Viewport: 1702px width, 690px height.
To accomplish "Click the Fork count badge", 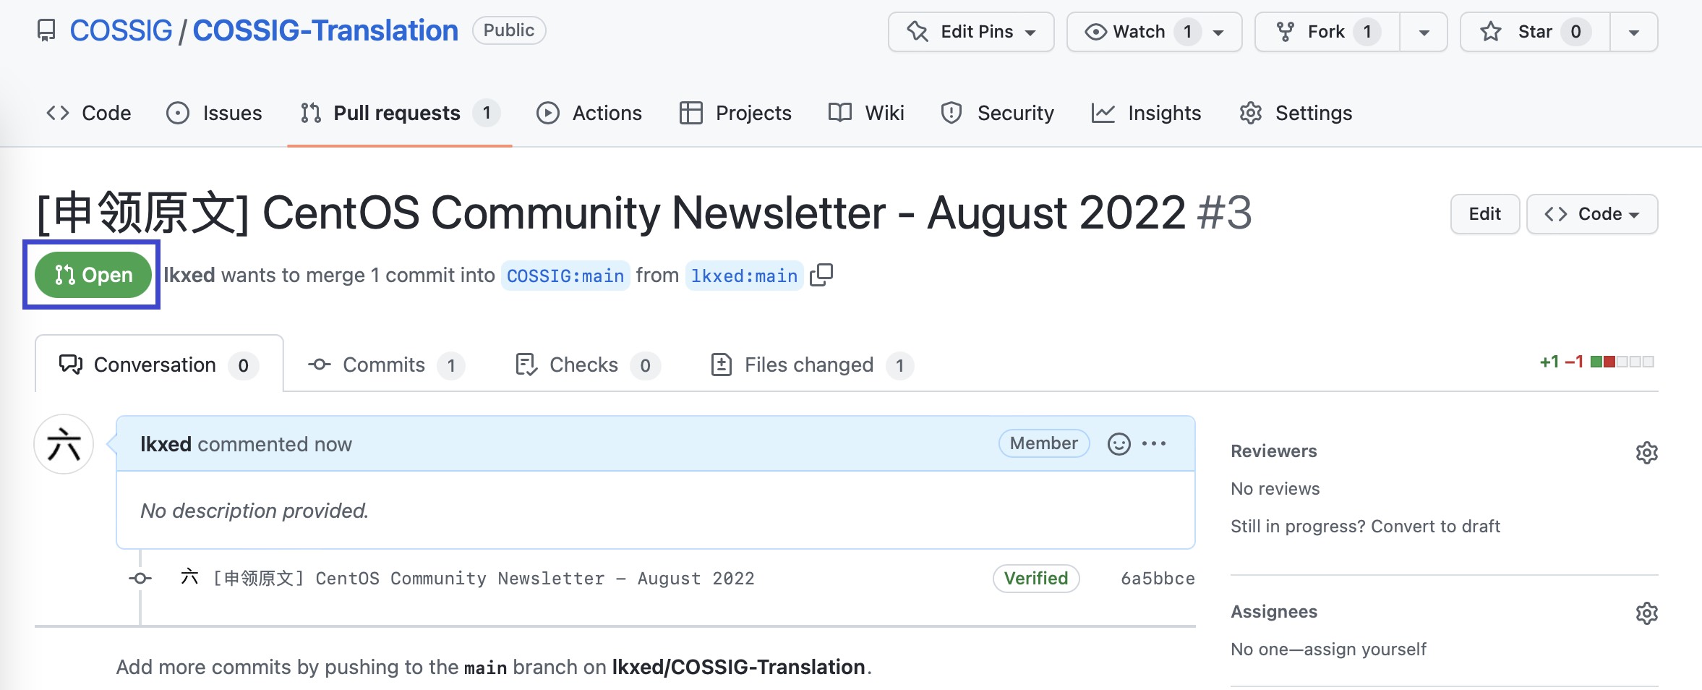I will point(1367,32).
